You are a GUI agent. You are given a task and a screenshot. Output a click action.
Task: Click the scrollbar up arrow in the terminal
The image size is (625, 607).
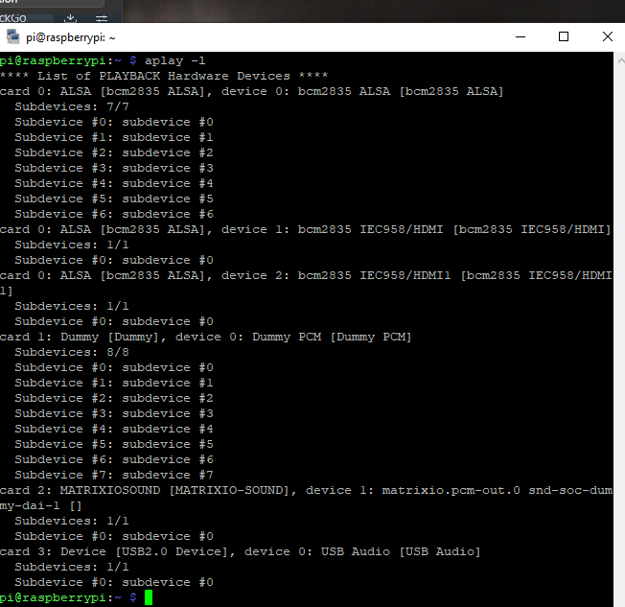click(x=619, y=59)
